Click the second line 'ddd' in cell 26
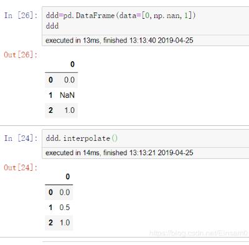 [52, 26]
